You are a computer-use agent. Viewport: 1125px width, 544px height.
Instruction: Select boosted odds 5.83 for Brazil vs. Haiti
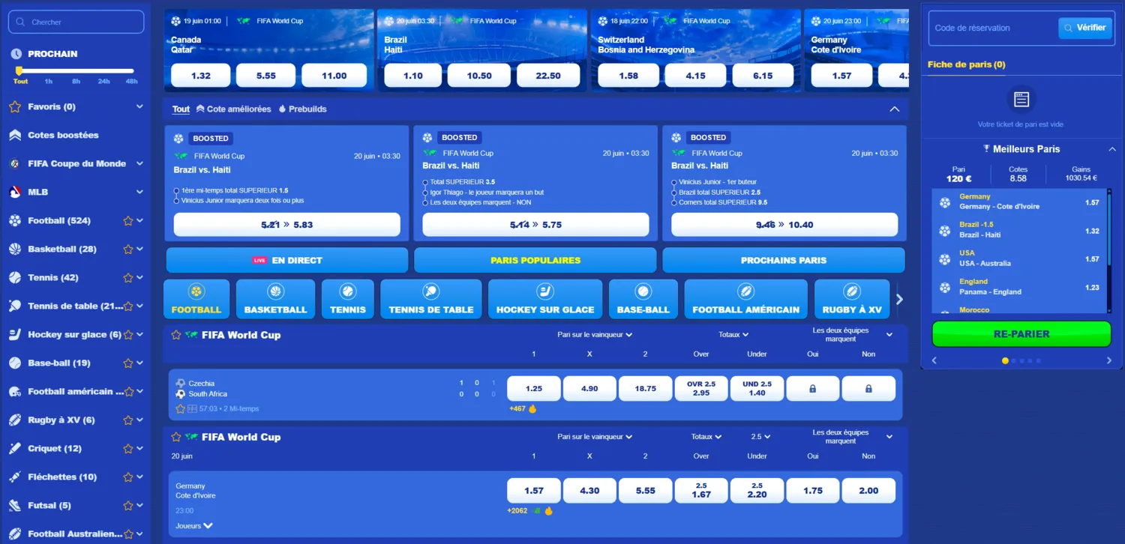(x=287, y=225)
